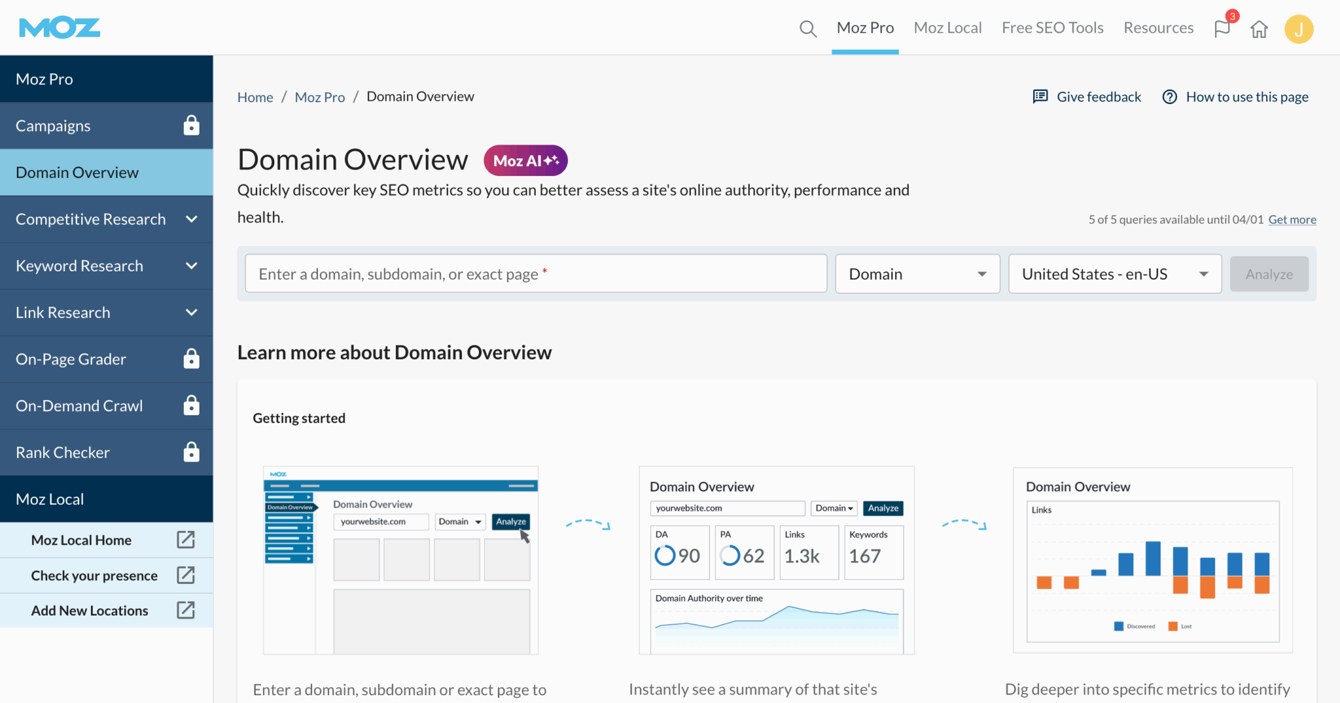Click the Analyze button
Image resolution: width=1340 pixels, height=703 pixels.
pyautogui.click(x=1269, y=274)
